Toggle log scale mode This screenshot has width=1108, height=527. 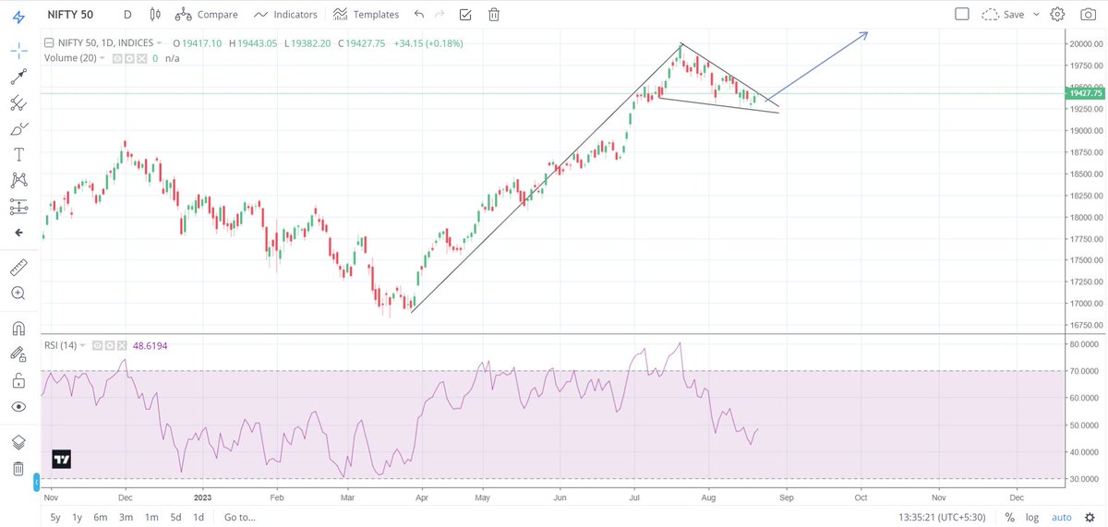pos(1033,517)
